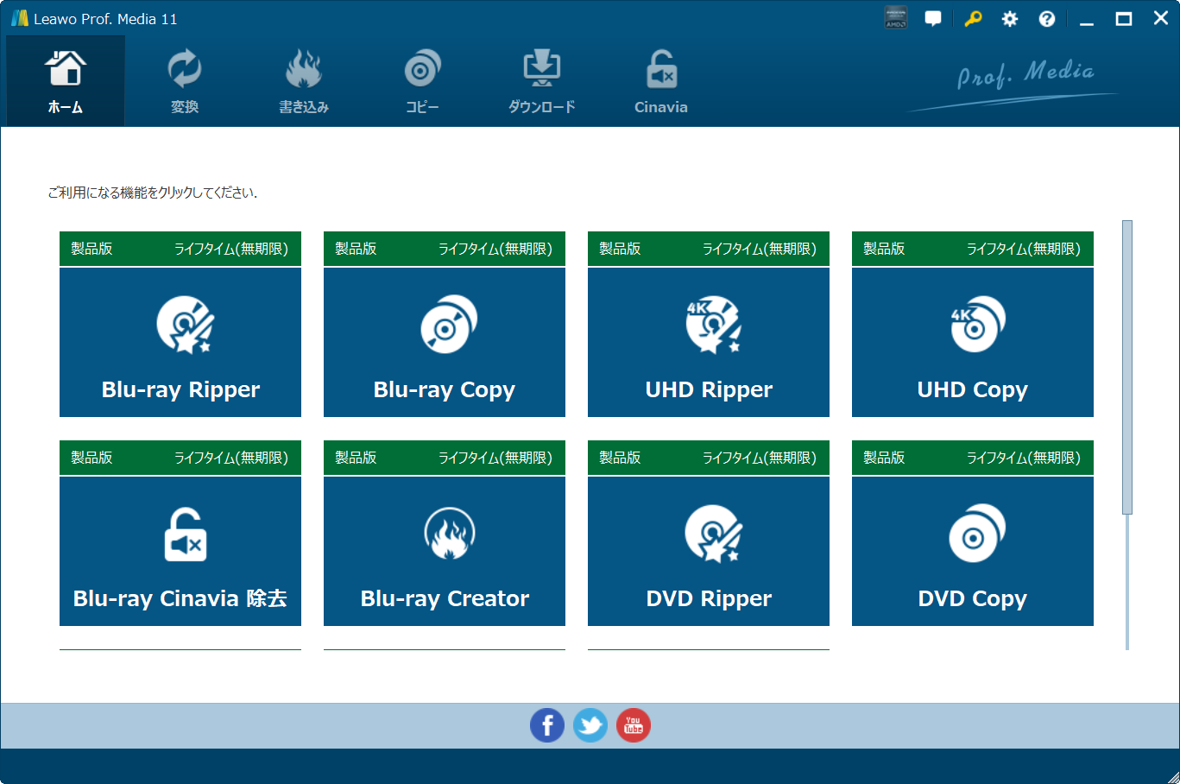Image resolution: width=1180 pixels, height=784 pixels.
Task: Open the DVD Ripper module
Action: tap(709, 551)
